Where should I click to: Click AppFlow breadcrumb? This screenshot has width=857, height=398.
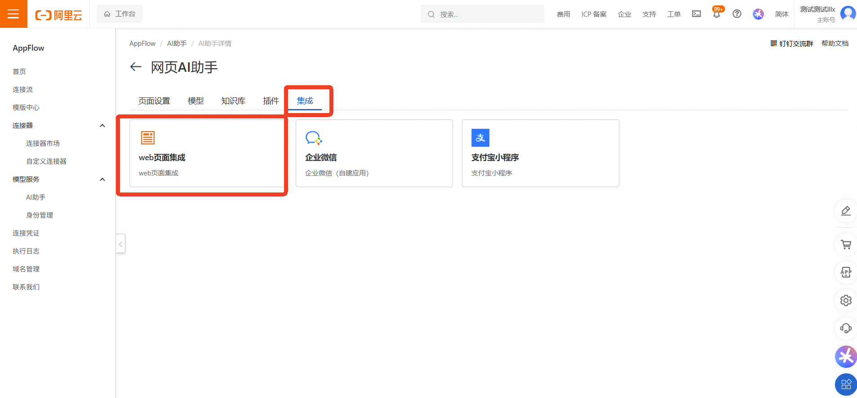click(142, 44)
